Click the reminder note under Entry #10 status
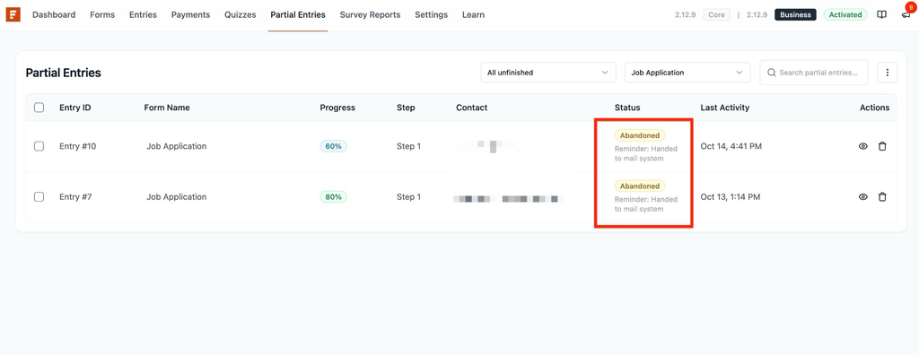919x355 pixels. tap(646, 153)
